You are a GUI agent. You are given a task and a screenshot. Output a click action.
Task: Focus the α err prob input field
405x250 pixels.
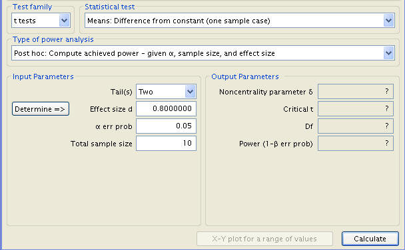166,126
